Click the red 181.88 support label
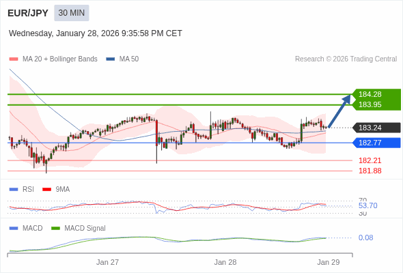The width and height of the screenshot is (403, 273). point(370,171)
